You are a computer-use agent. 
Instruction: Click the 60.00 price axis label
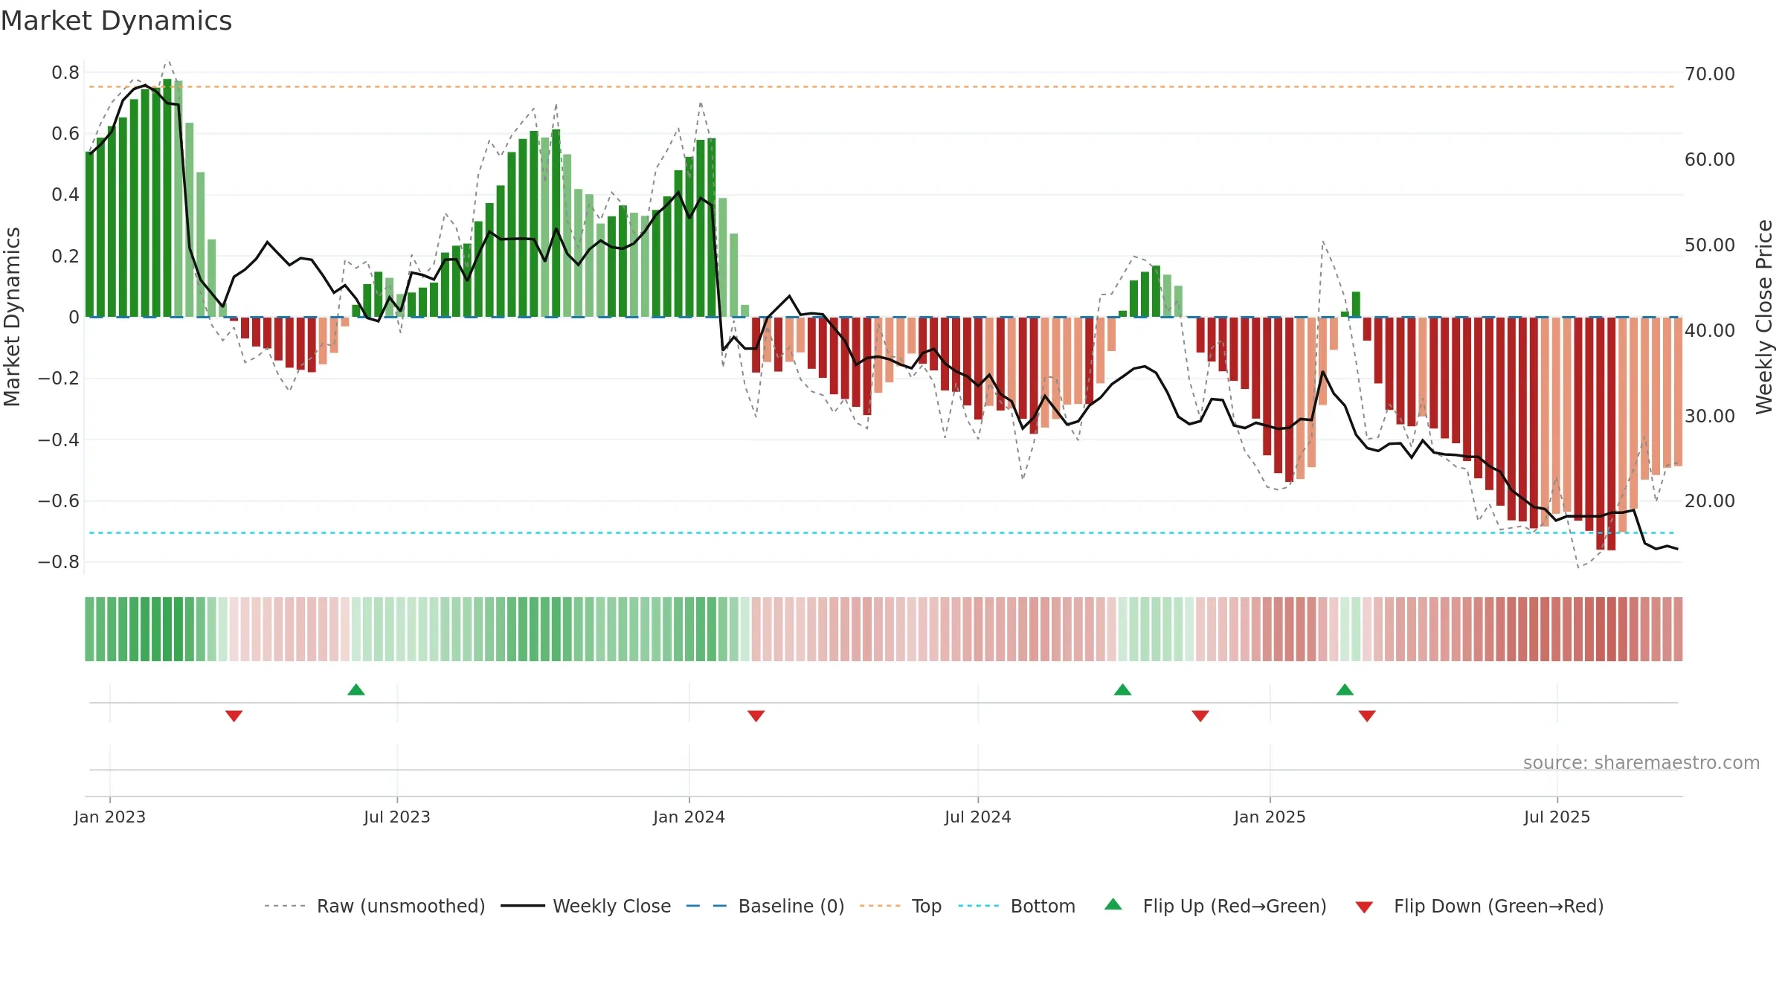pos(1710,159)
